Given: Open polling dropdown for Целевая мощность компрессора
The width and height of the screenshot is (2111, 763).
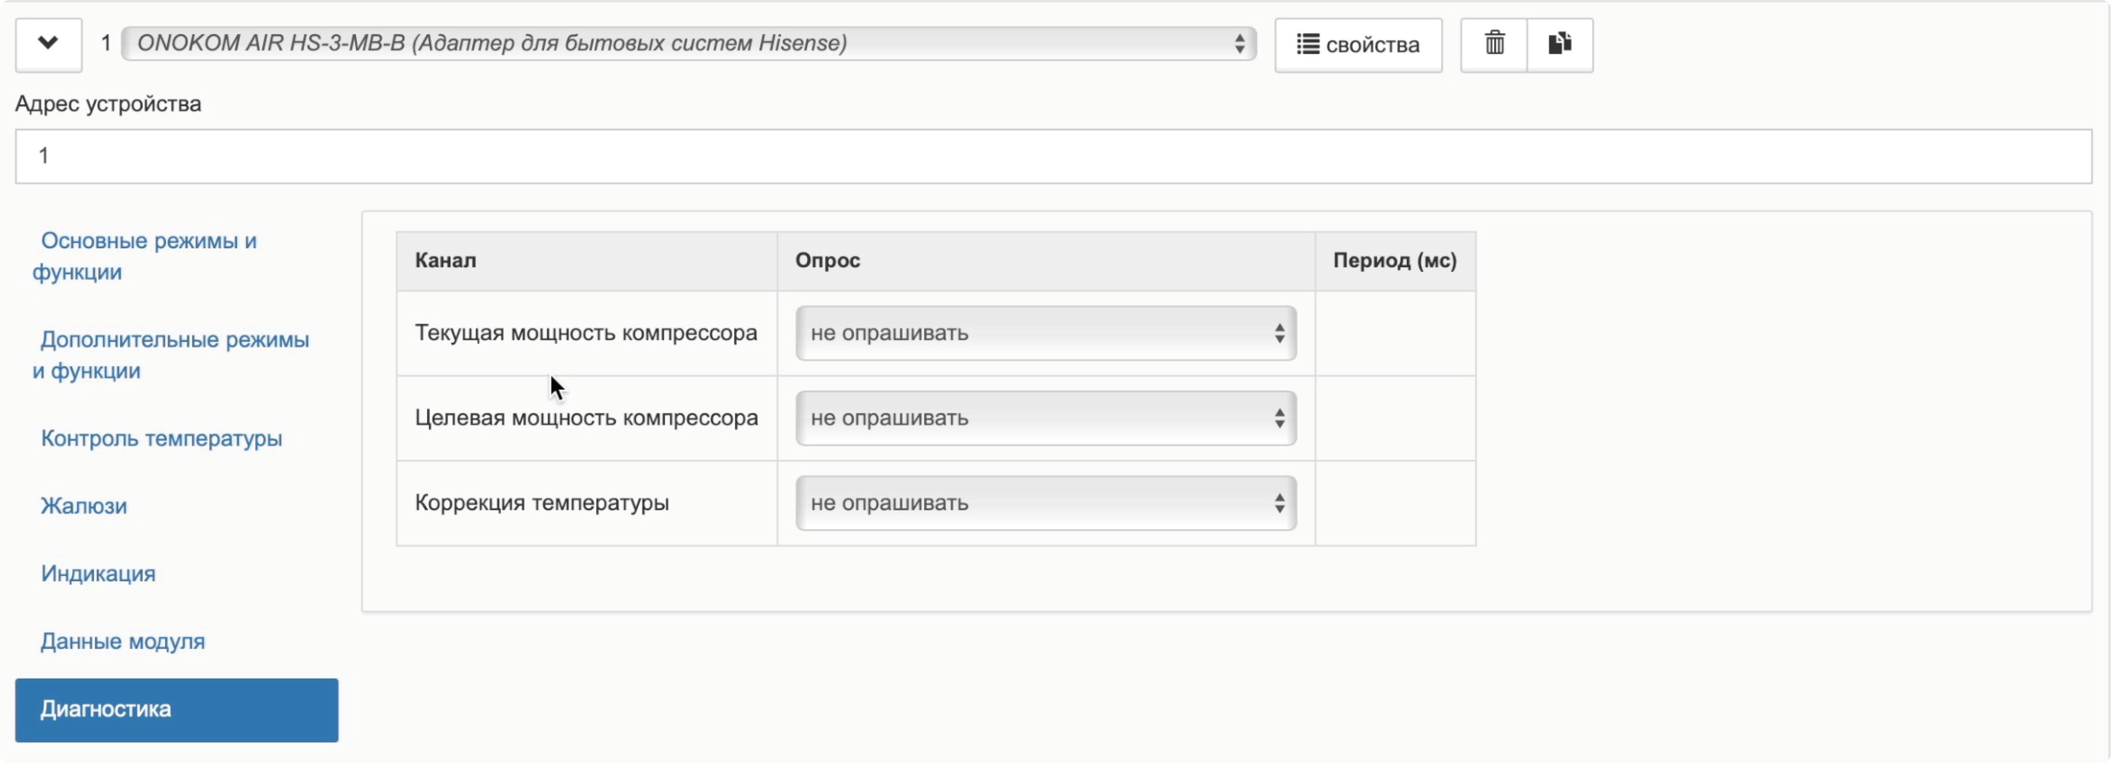Looking at the screenshot, I should pyautogui.click(x=1045, y=418).
